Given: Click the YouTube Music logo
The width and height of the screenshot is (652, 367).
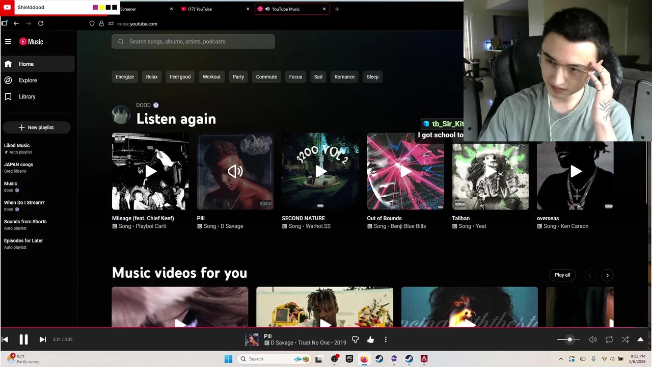Looking at the screenshot, I should (31, 42).
